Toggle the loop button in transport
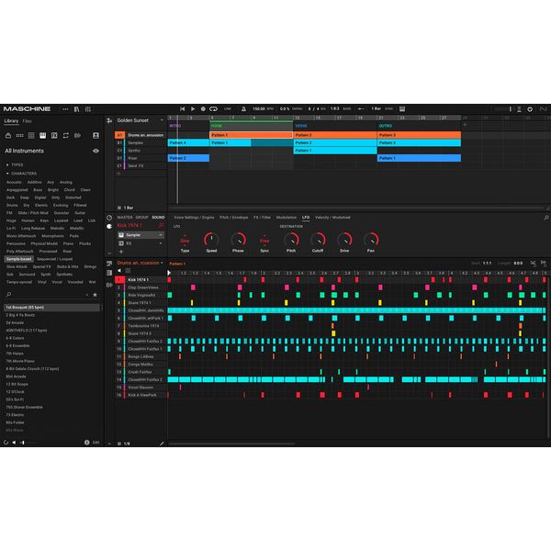This screenshot has height=551, width=551. (x=213, y=109)
